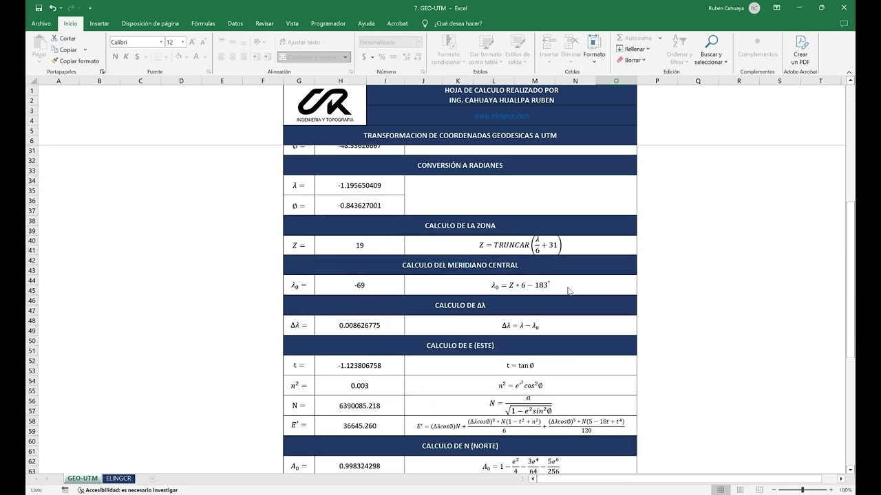Copy the selection with Copiar
Image resolution: width=881 pixels, height=495 pixels.
tap(64, 49)
